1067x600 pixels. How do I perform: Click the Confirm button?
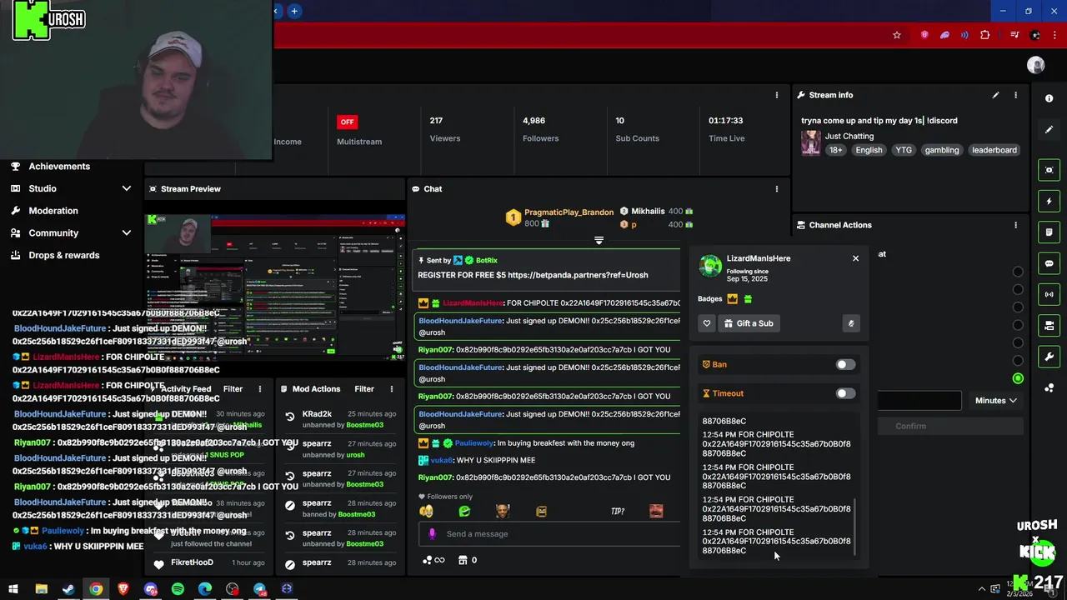coord(910,426)
